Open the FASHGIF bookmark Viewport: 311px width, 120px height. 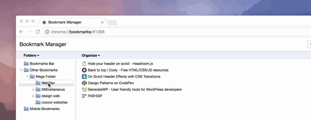(95, 96)
